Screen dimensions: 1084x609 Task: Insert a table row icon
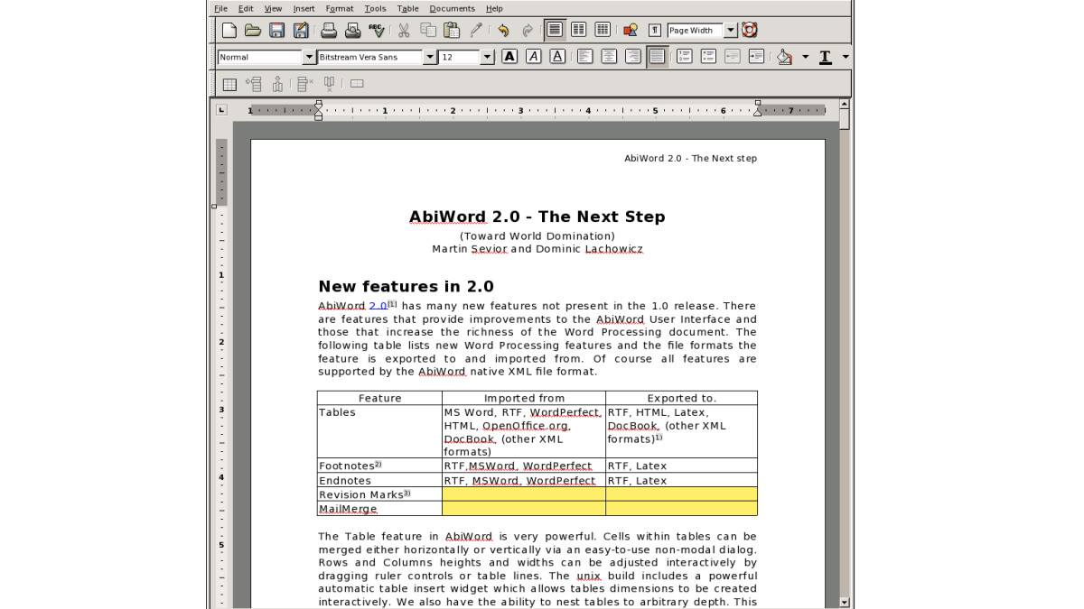pos(254,84)
